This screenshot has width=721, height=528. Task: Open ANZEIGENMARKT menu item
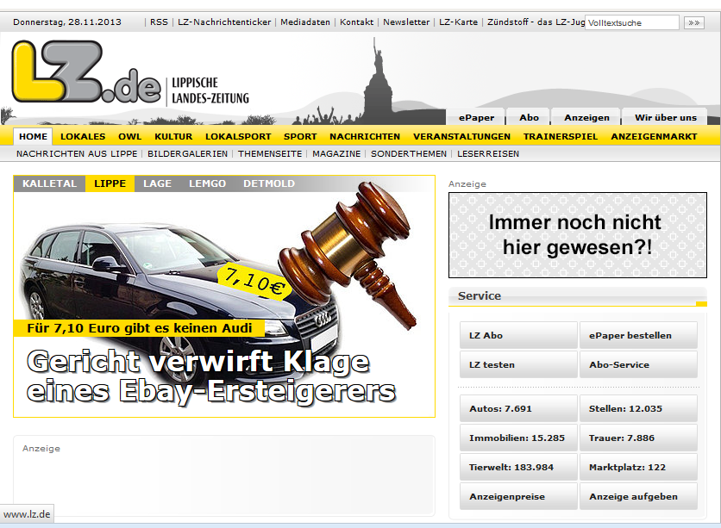654,136
